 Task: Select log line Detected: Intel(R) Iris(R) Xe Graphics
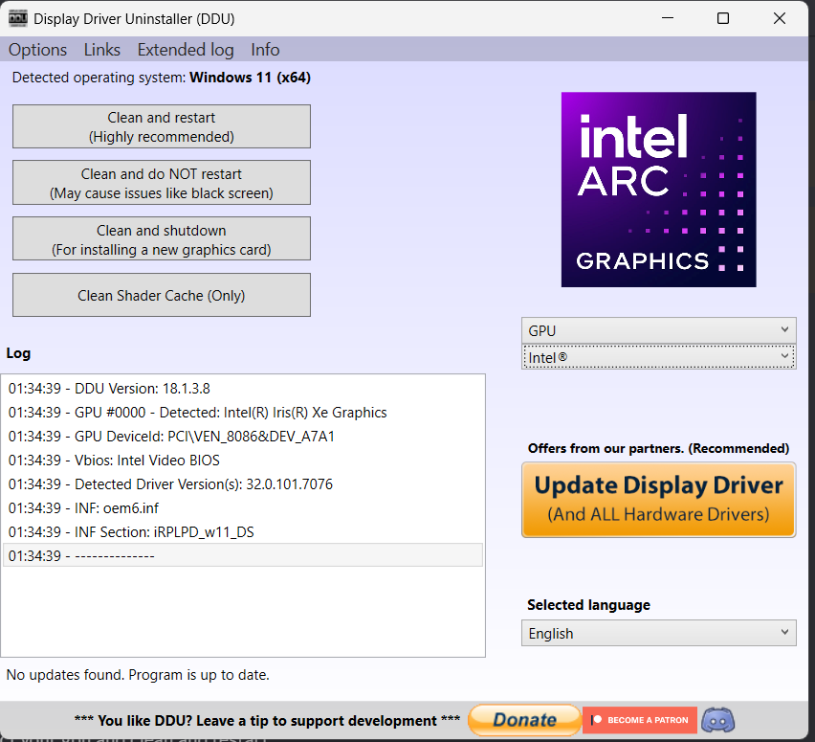(x=243, y=413)
